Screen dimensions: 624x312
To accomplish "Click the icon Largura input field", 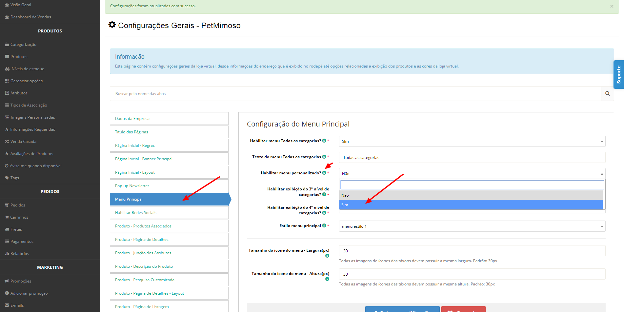I will click(472, 251).
